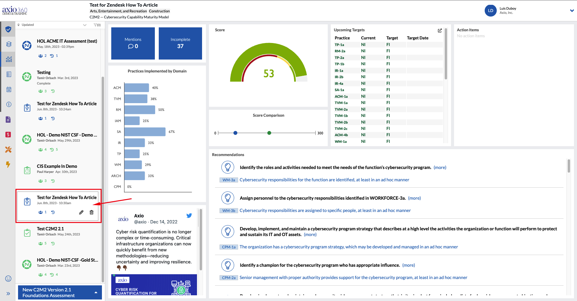Click (more) on the WORKFORCE-3a recommendation
Viewport: 577px width, 301px height.
pos(414,198)
